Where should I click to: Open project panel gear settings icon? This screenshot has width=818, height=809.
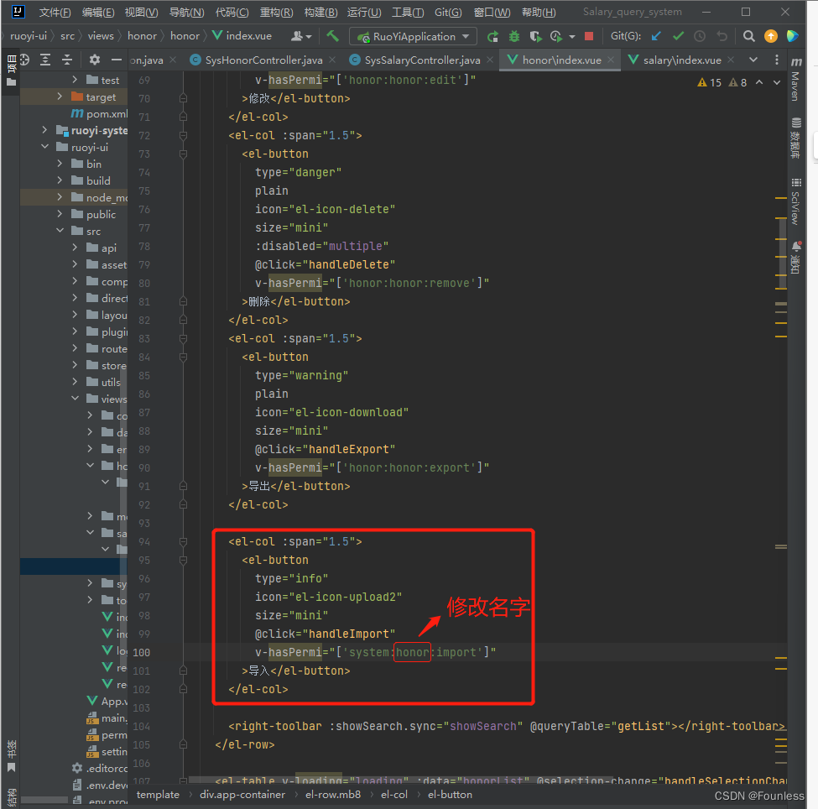(x=95, y=60)
